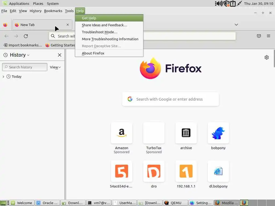Screen dimensions: 275x206
Task: Open the hamburger application menu
Action: (x=269, y=36)
